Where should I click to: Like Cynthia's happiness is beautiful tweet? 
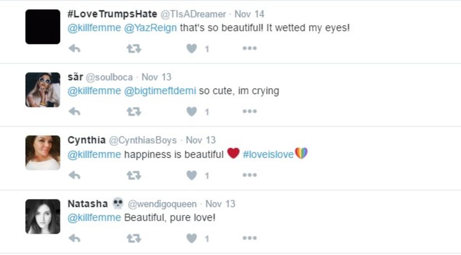pos(192,175)
